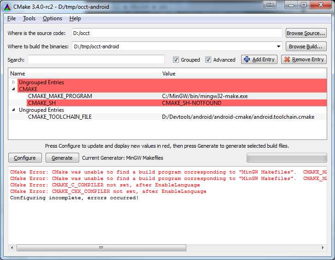Screen dimensions: 335x260
Task: Open the Options menu
Action: pyautogui.click(x=52, y=18)
